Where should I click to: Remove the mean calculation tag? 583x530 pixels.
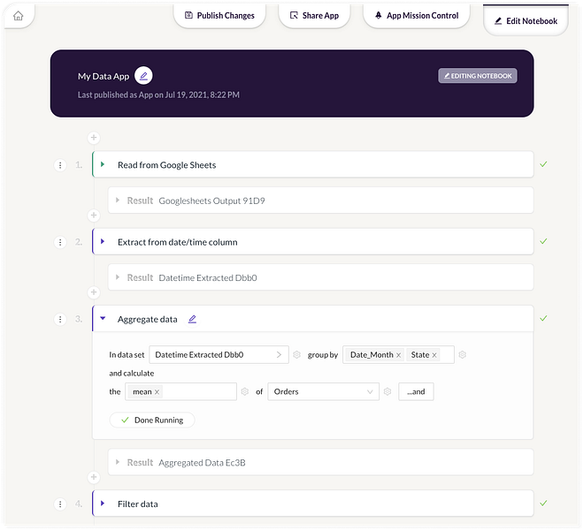[x=157, y=392]
